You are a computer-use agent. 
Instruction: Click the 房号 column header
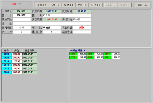pyautogui.click(x=7, y=51)
